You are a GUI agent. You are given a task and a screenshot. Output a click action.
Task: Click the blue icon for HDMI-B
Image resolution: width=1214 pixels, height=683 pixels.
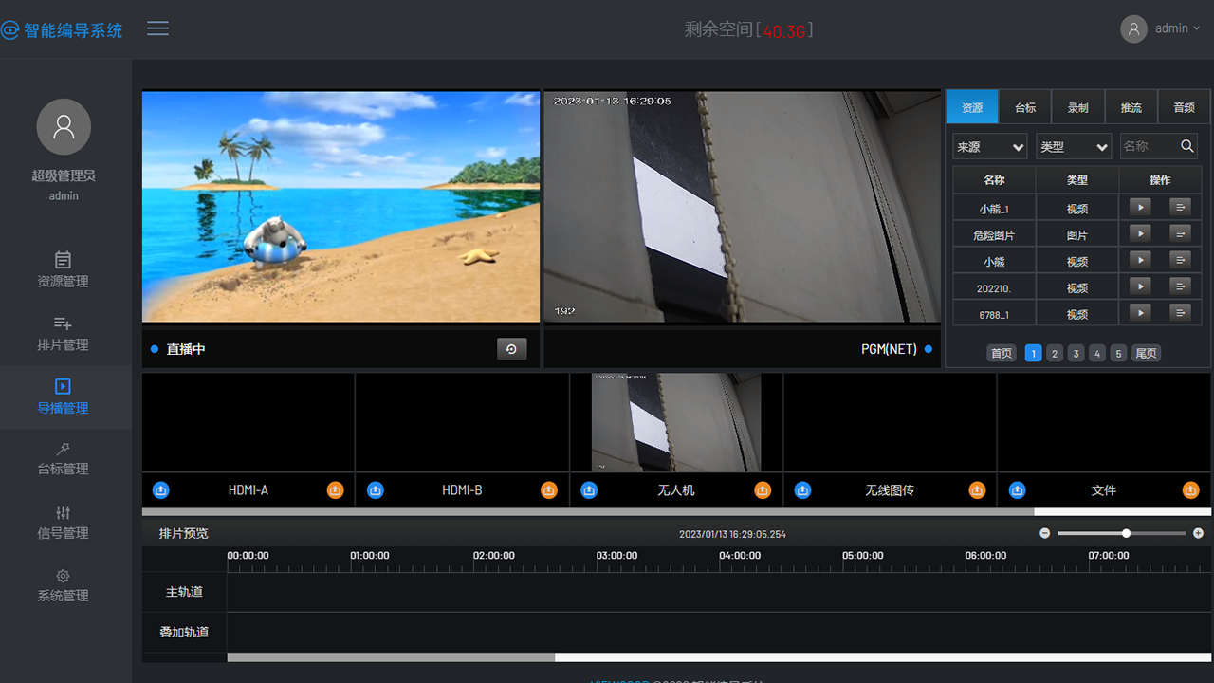click(376, 489)
